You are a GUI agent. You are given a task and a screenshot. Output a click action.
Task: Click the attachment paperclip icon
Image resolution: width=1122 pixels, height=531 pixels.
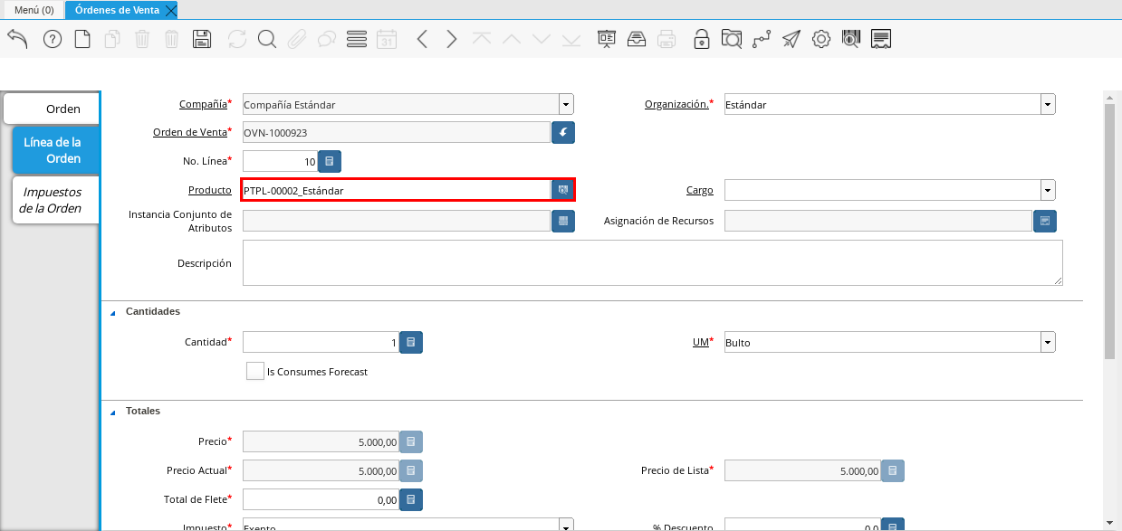click(x=296, y=39)
